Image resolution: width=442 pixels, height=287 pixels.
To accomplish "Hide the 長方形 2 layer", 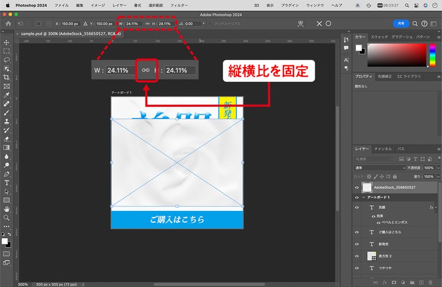I will coord(357,256).
